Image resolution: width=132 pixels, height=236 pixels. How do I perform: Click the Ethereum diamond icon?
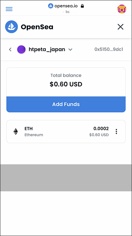[16, 131]
